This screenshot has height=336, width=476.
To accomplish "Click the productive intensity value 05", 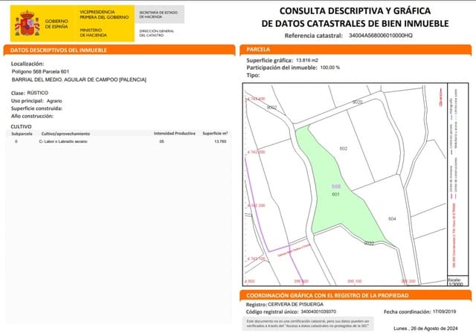I will click(162, 141).
